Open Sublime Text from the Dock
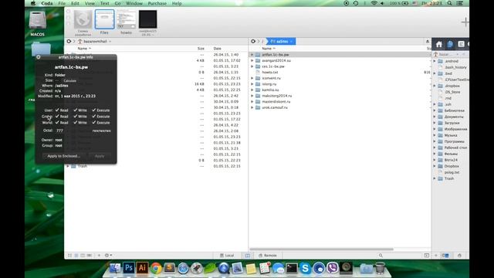Image resolution: width=494 pixels, height=278 pixels. [169, 268]
